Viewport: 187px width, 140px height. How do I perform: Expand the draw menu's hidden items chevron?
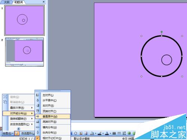(18, 129)
